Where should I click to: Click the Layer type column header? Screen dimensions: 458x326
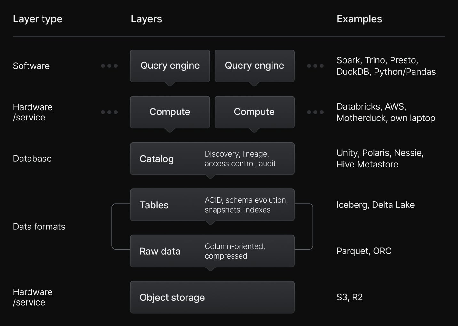[x=37, y=19]
